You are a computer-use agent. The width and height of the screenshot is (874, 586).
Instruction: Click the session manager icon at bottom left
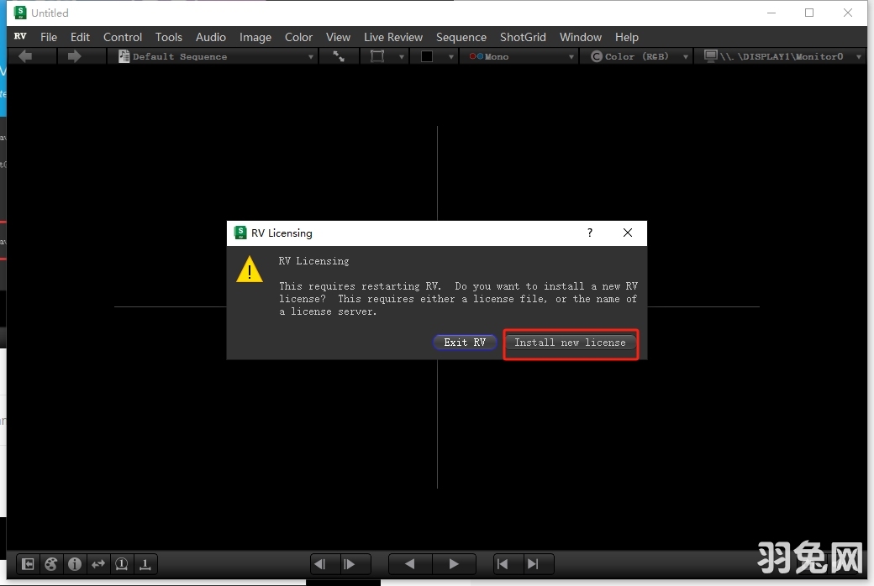pyautogui.click(x=28, y=564)
